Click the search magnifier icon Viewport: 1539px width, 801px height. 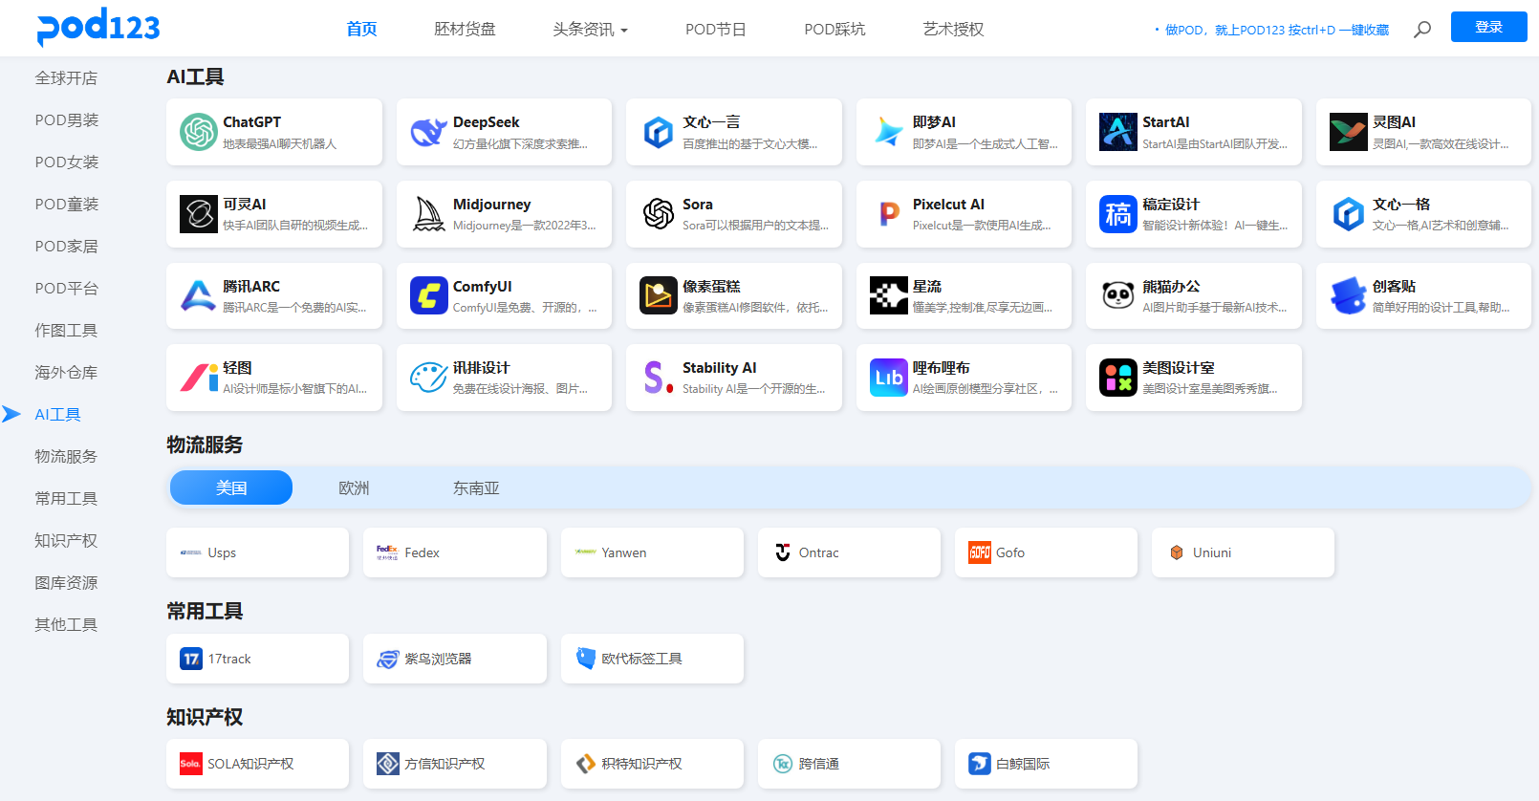1422,30
